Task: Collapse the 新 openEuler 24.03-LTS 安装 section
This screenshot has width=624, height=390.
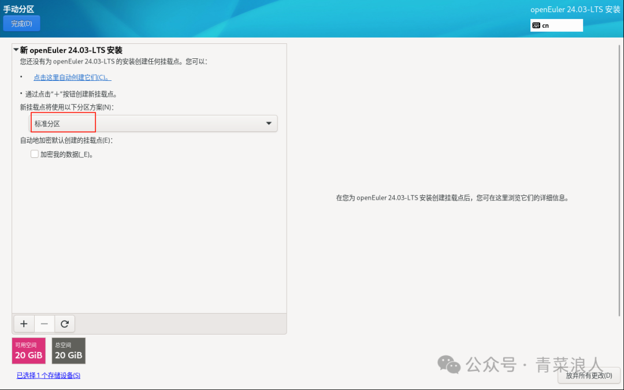Action: click(16, 50)
